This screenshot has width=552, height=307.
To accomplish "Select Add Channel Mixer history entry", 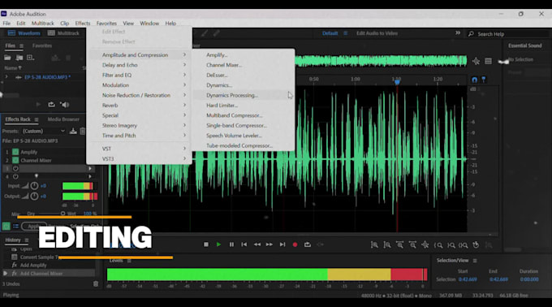I will pyautogui.click(x=41, y=274).
